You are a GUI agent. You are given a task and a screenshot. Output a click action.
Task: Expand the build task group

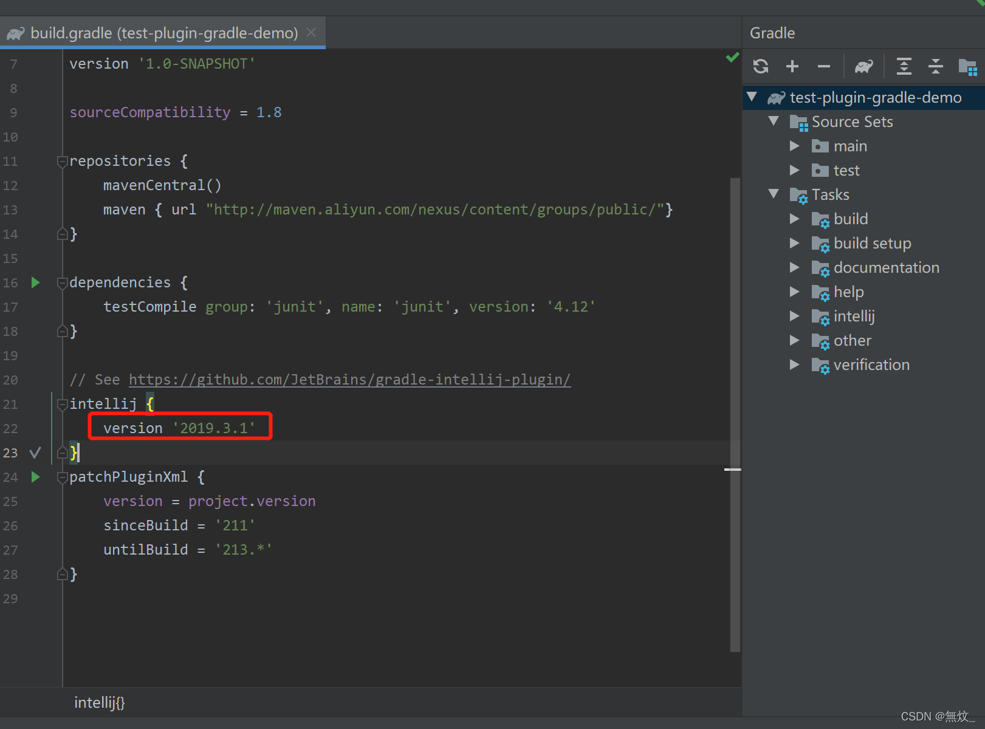[x=794, y=219]
